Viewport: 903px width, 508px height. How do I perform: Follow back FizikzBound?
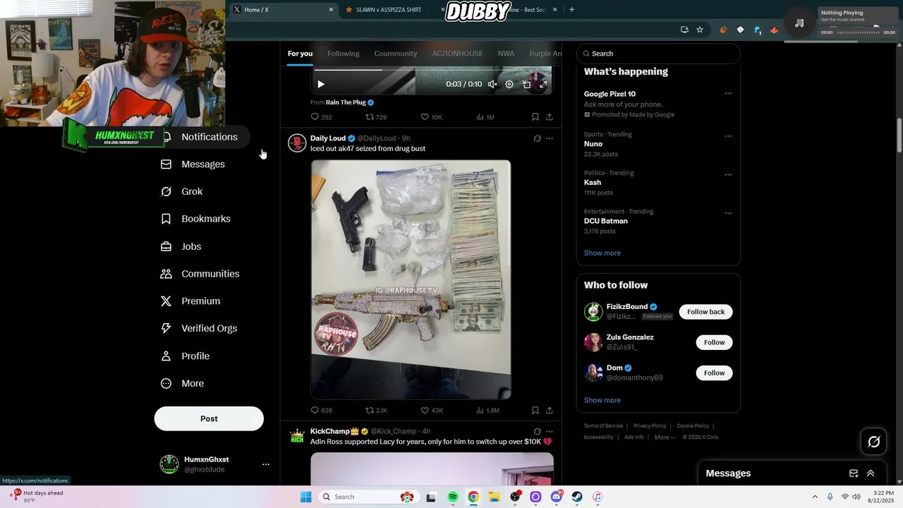[x=705, y=312]
